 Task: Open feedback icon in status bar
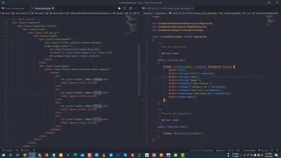pyautogui.click(x=272, y=150)
